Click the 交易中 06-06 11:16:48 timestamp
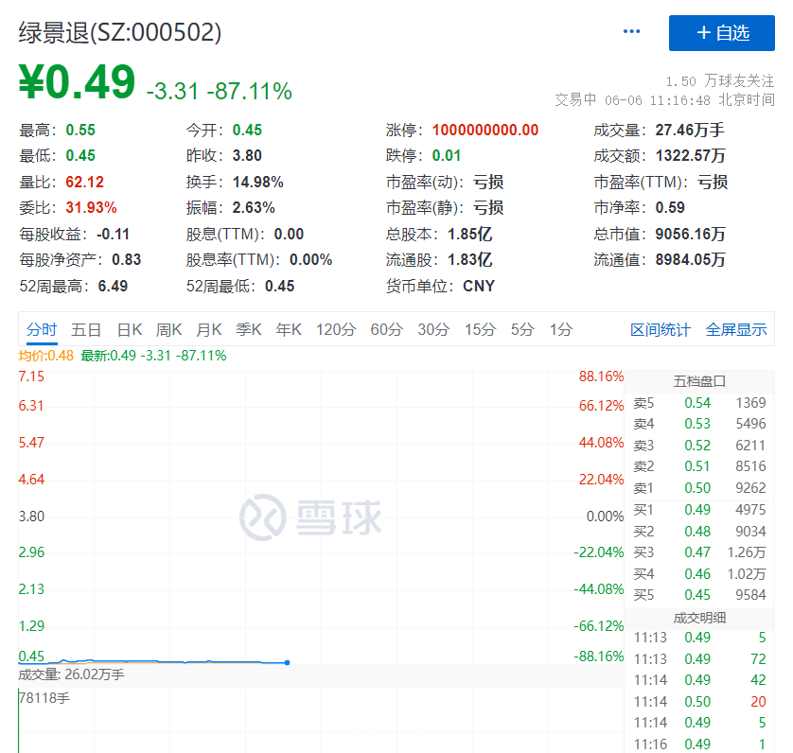The height and width of the screenshot is (753, 793). tap(664, 100)
